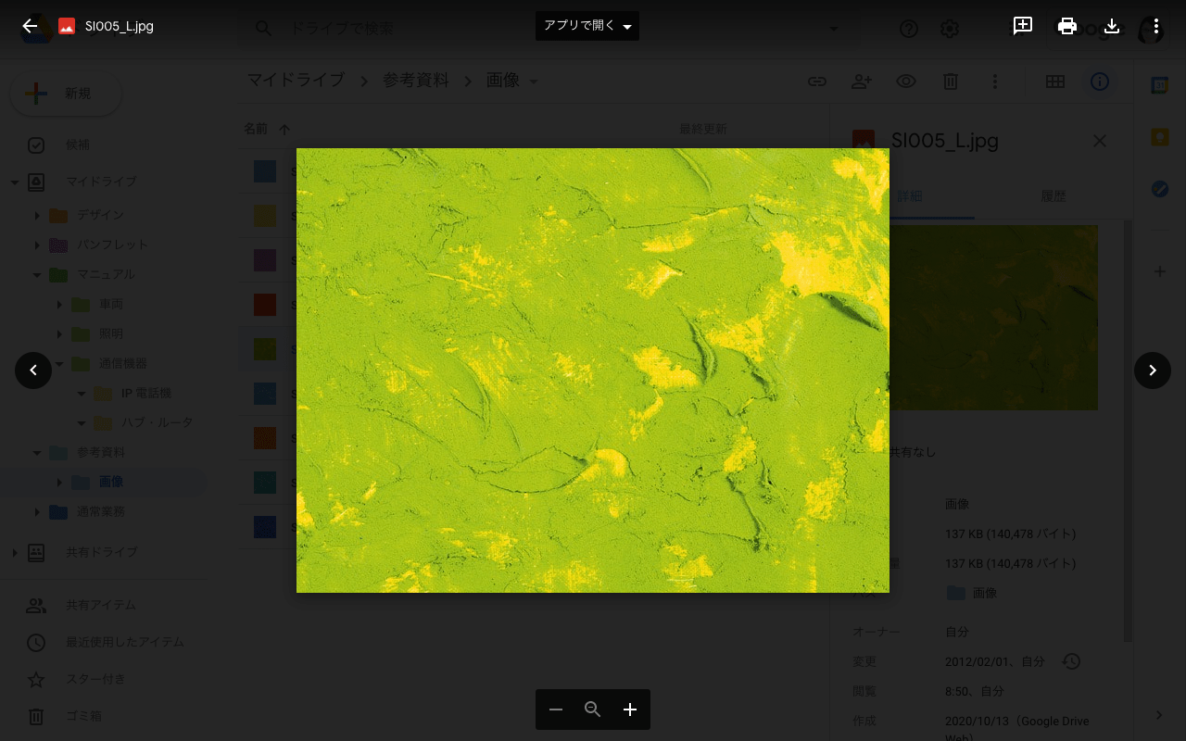The image size is (1186, 741).
Task: Open Google Keep side panel icon
Action: point(1160,137)
